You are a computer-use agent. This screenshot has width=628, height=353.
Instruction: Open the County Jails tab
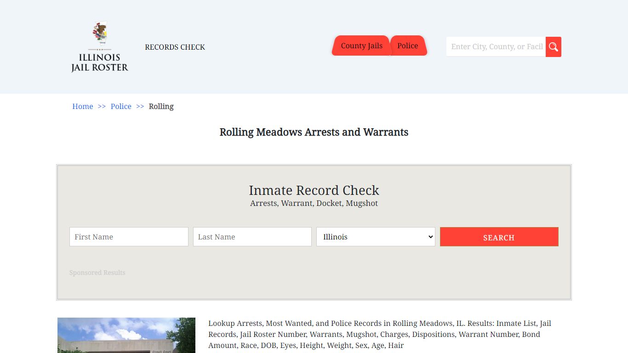click(361, 46)
